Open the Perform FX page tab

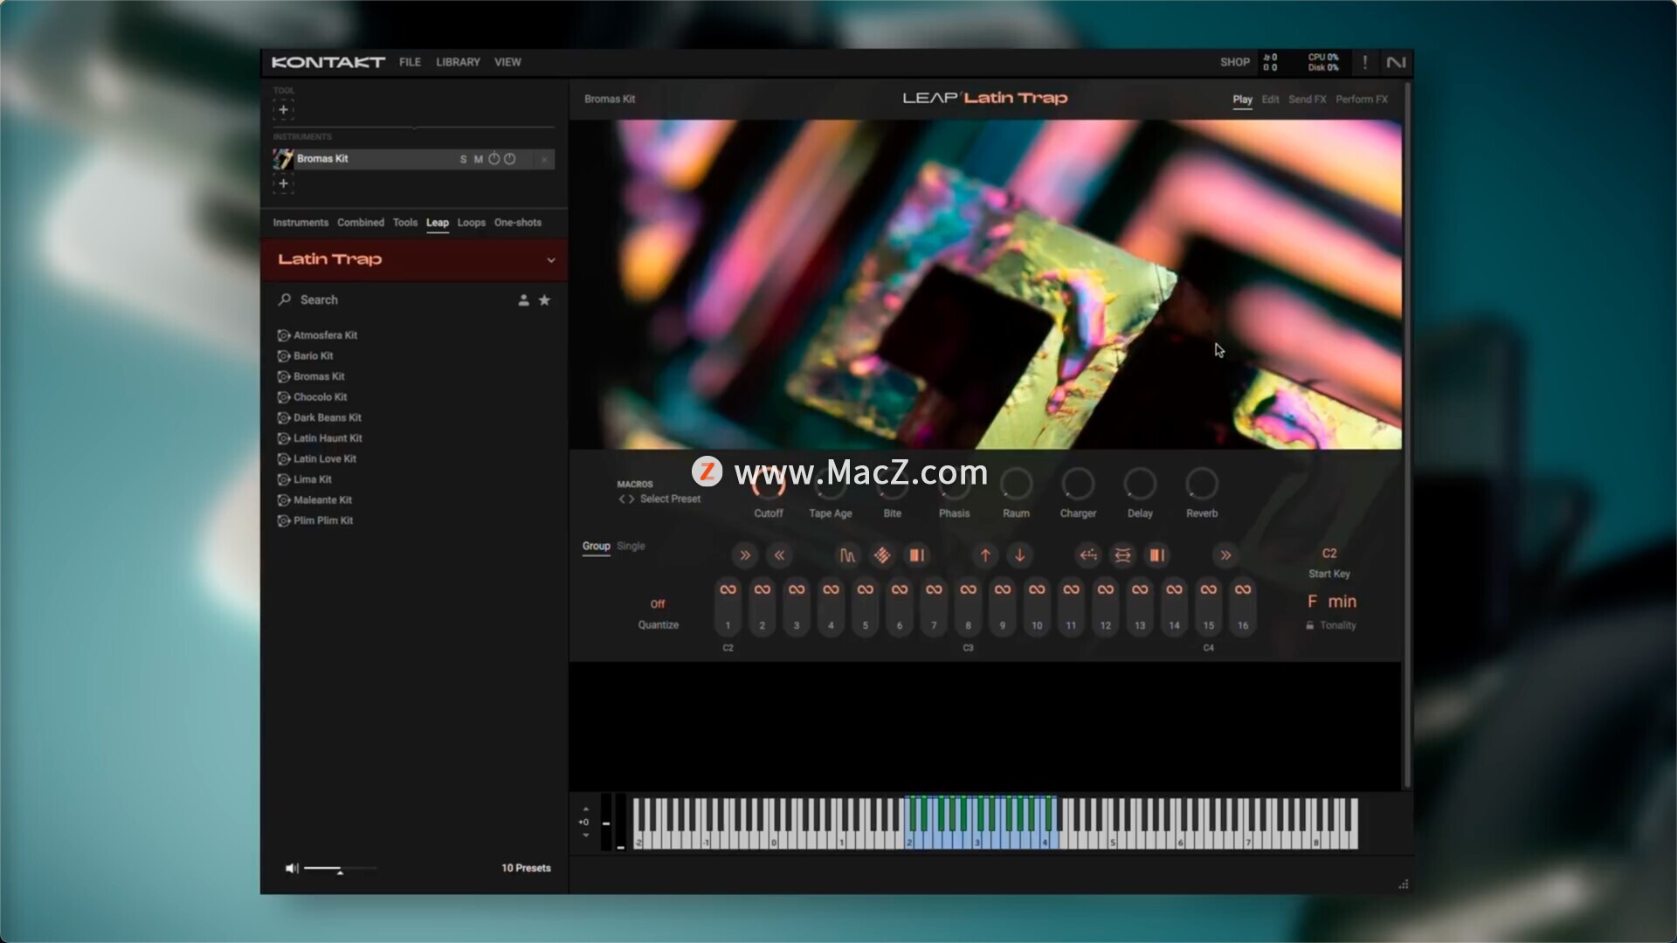[x=1361, y=100]
